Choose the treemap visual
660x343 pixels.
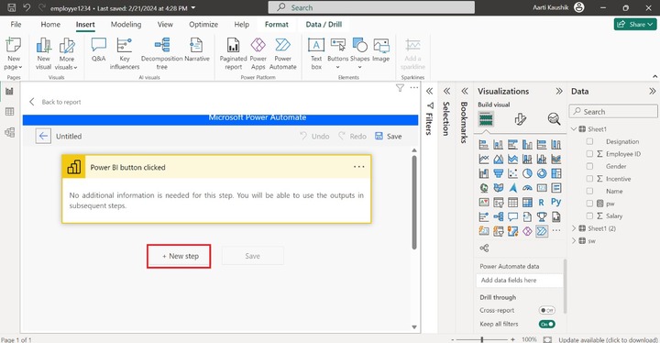[x=556, y=173]
